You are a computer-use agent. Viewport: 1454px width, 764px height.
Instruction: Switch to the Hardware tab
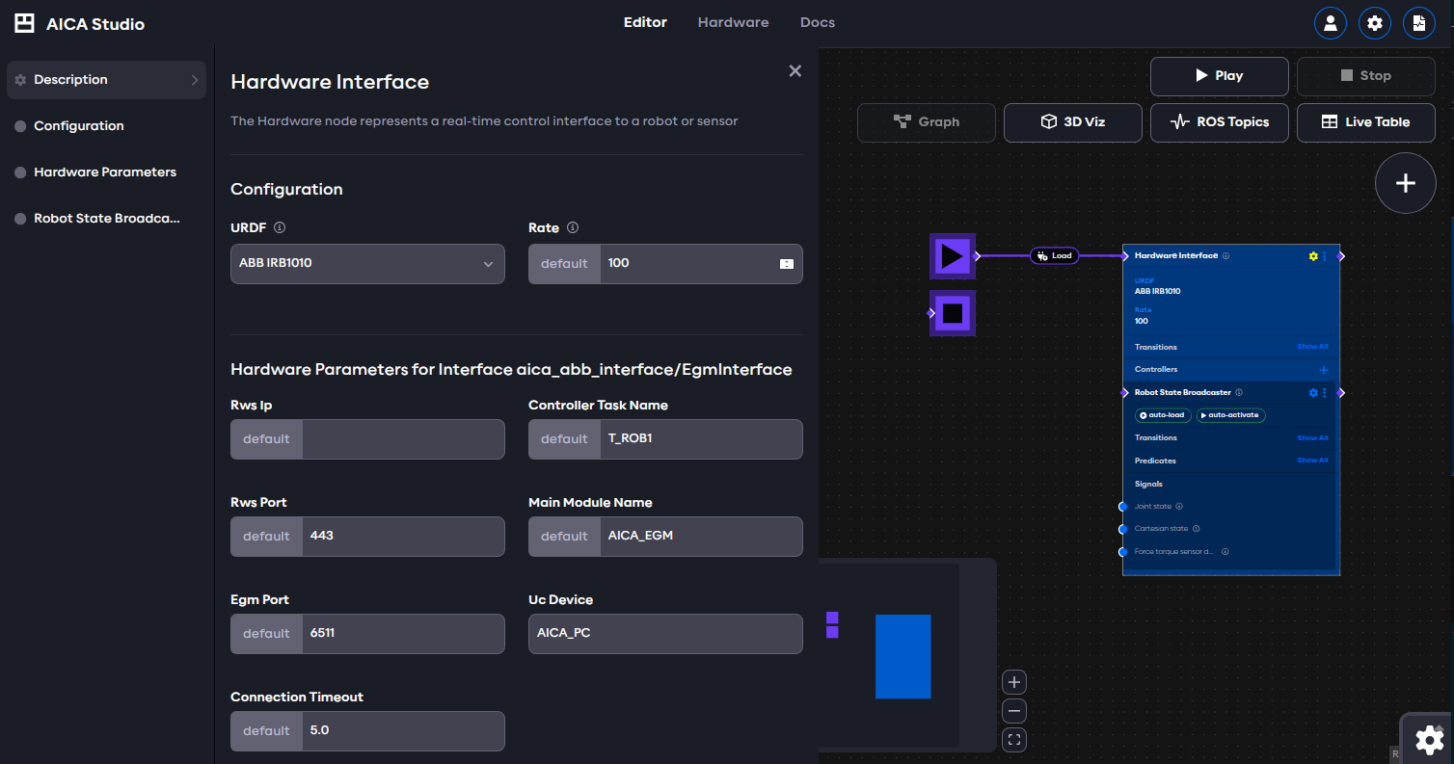[733, 22]
